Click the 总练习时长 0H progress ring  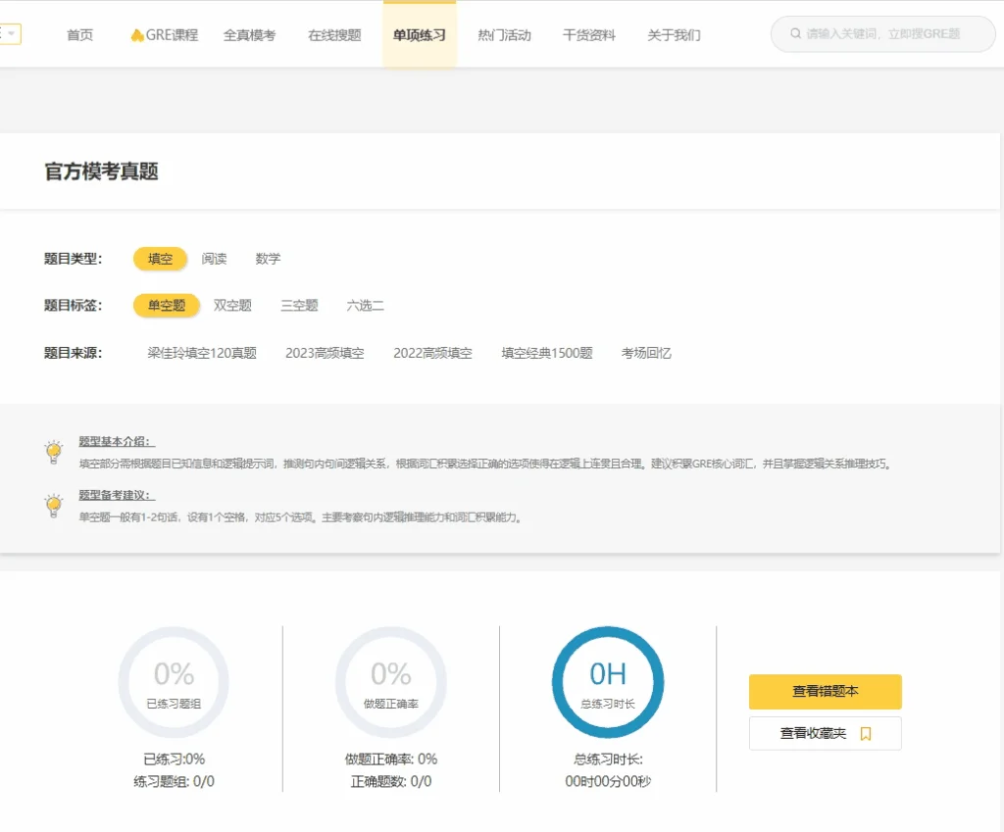[x=607, y=682]
